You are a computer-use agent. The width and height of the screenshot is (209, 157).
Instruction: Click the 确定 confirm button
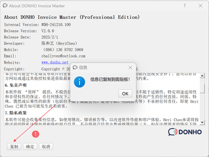pyautogui.click(x=30, y=147)
